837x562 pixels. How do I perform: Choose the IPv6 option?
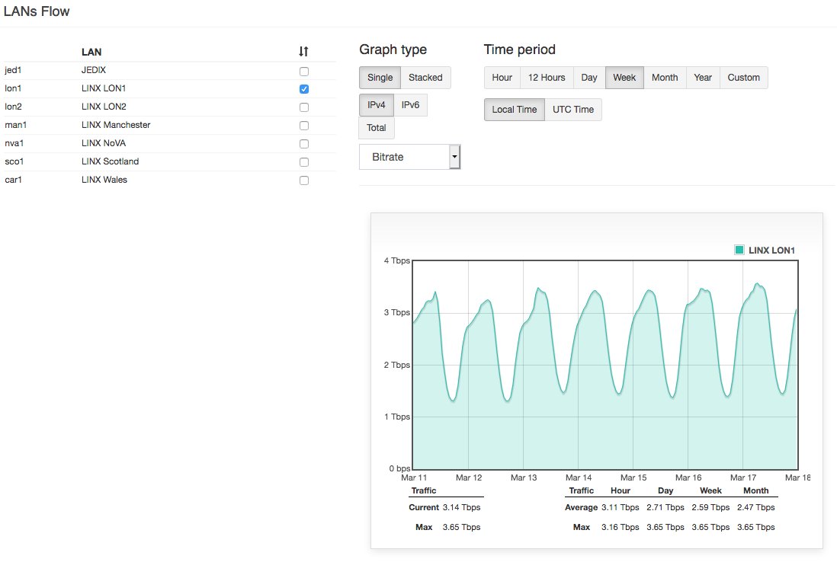pyautogui.click(x=410, y=105)
